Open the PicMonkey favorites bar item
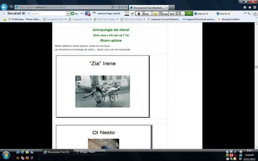This screenshot has height=161, width=258. (24, 19)
